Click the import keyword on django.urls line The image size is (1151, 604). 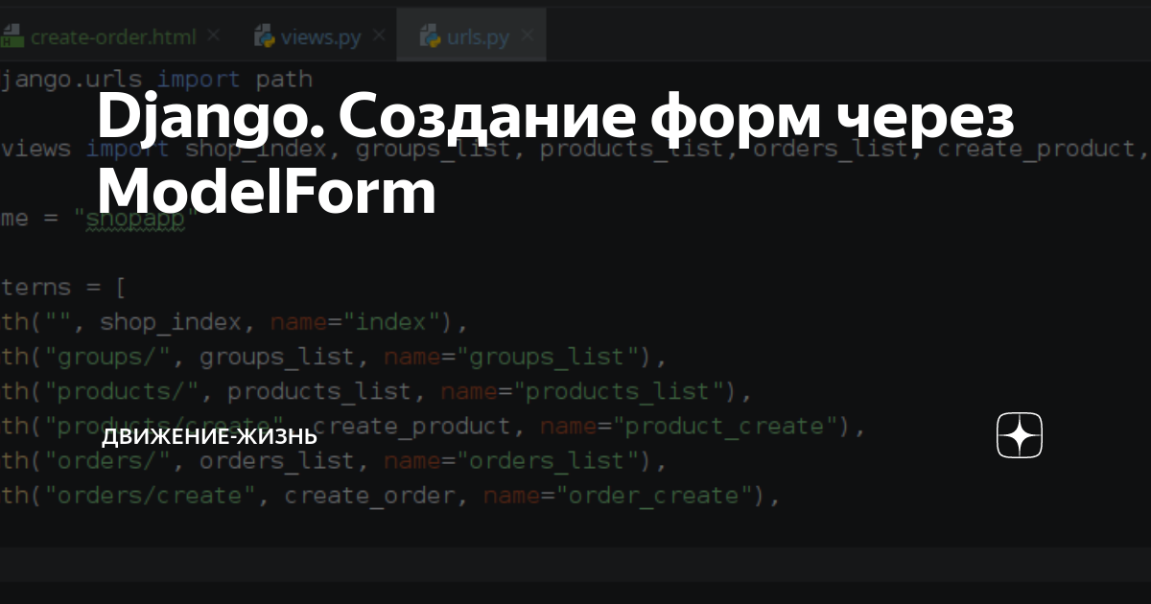(x=198, y=79)
